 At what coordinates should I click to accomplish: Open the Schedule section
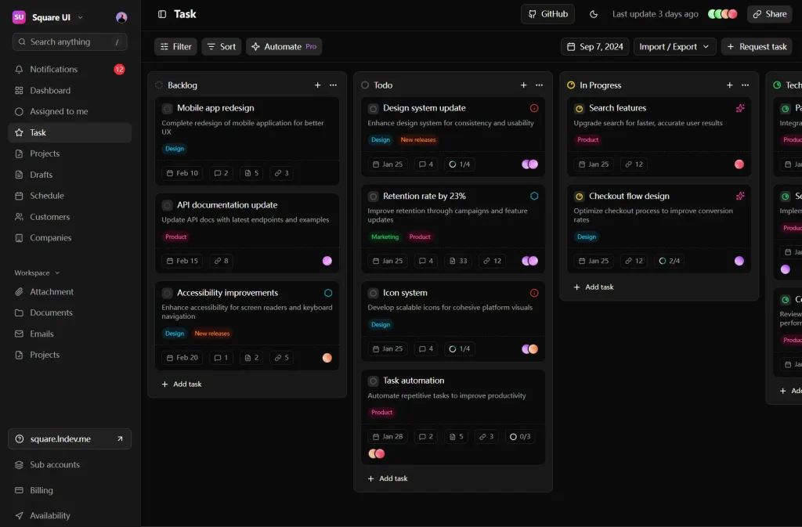(x=48, y=195)
